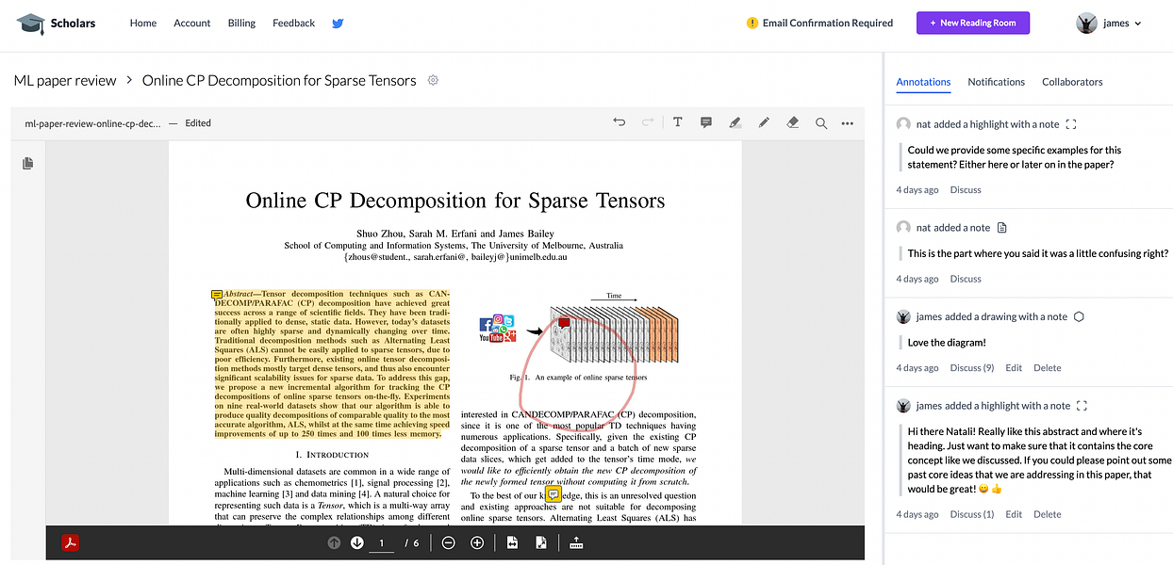Image resolution: width=1173 pixels, height=565 pixels.
Task: Open the james user account dropdown
Action: tap(1109, 24)
